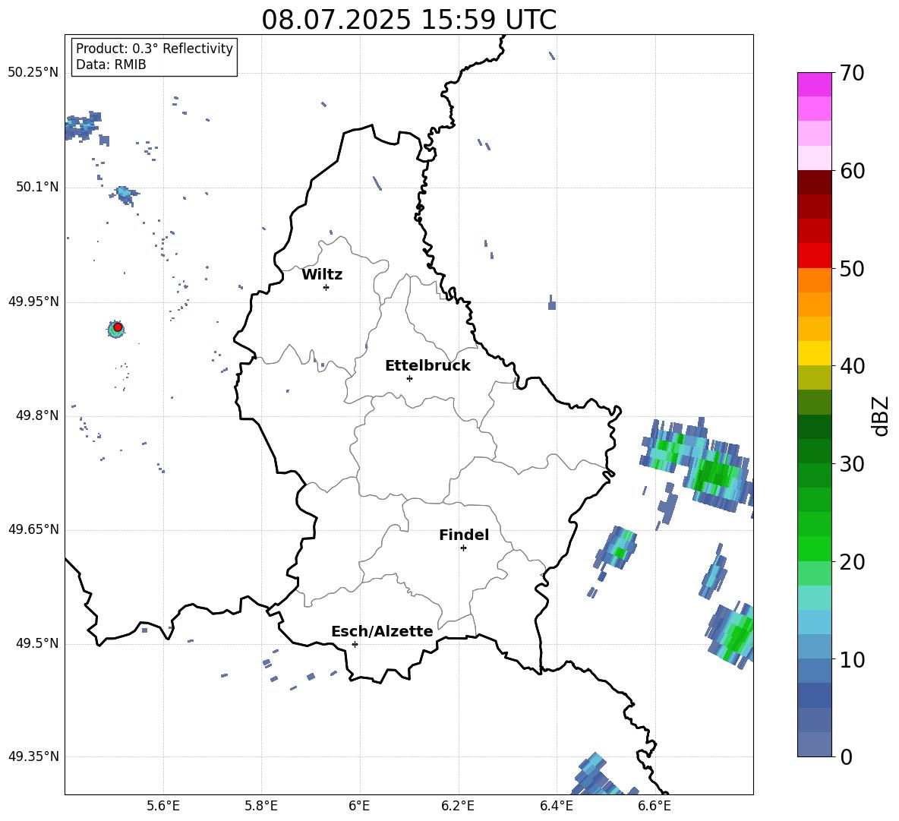The height and width of the screenshot is (821, 899).
Task: Click the Esch/Alzette station label
Action: pos(382,632)
